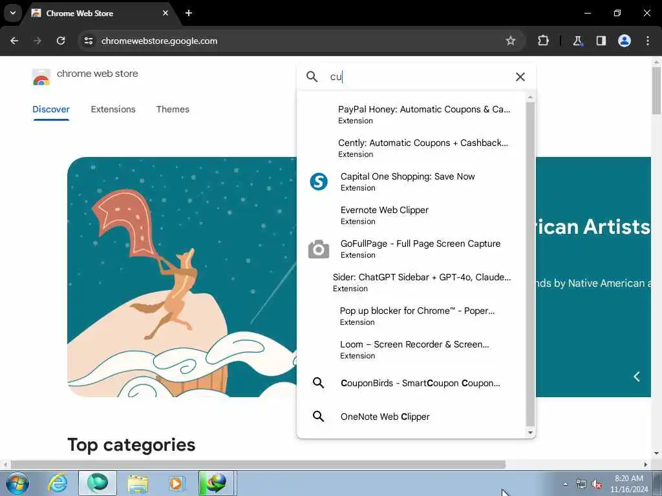Viewport: 662px width, 496px height.
Task: Launch Internet Explorer from taskbar
Action: pos(58,483)
